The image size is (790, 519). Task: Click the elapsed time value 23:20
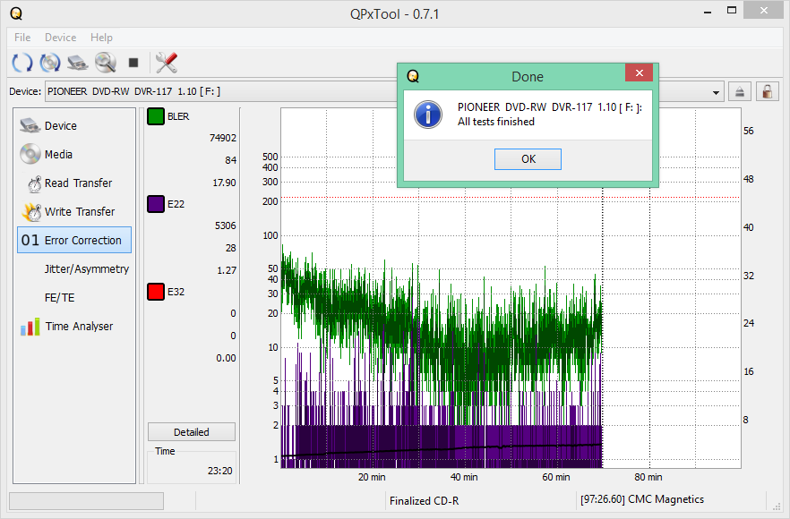pos(219,471)
